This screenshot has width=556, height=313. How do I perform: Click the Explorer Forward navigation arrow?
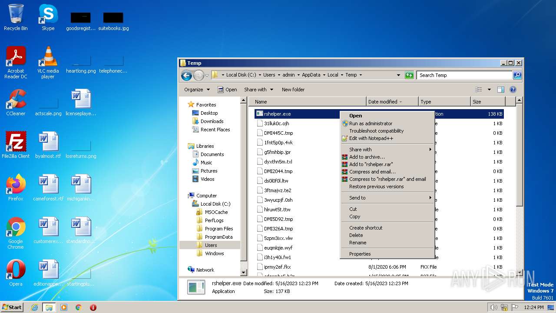pyautogui.click(x=199, y=75)
